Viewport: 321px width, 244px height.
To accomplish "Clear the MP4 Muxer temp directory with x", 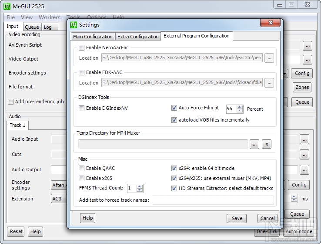I will coord(267,144).
